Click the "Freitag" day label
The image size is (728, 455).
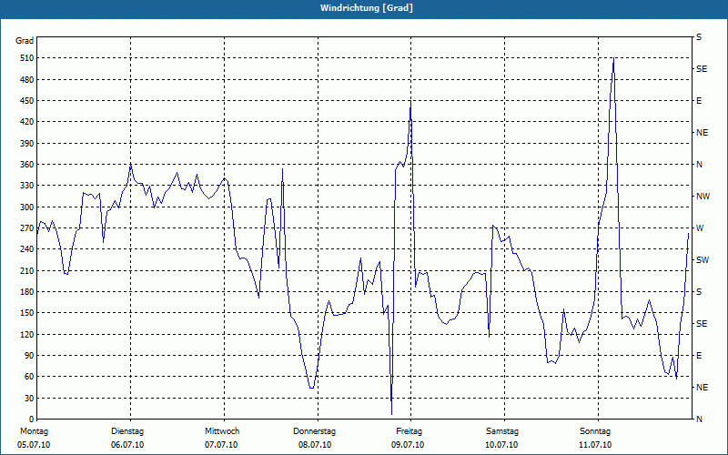[409, 431]
